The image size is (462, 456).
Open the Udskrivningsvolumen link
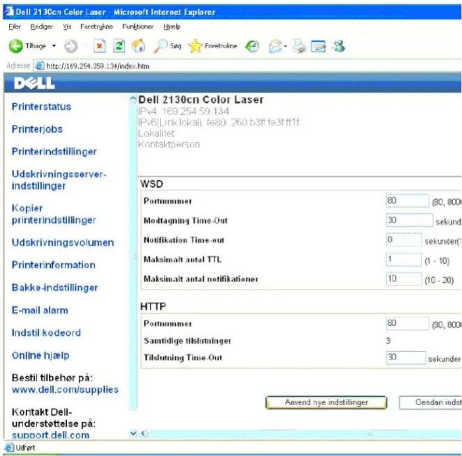[x=63, y=242]
